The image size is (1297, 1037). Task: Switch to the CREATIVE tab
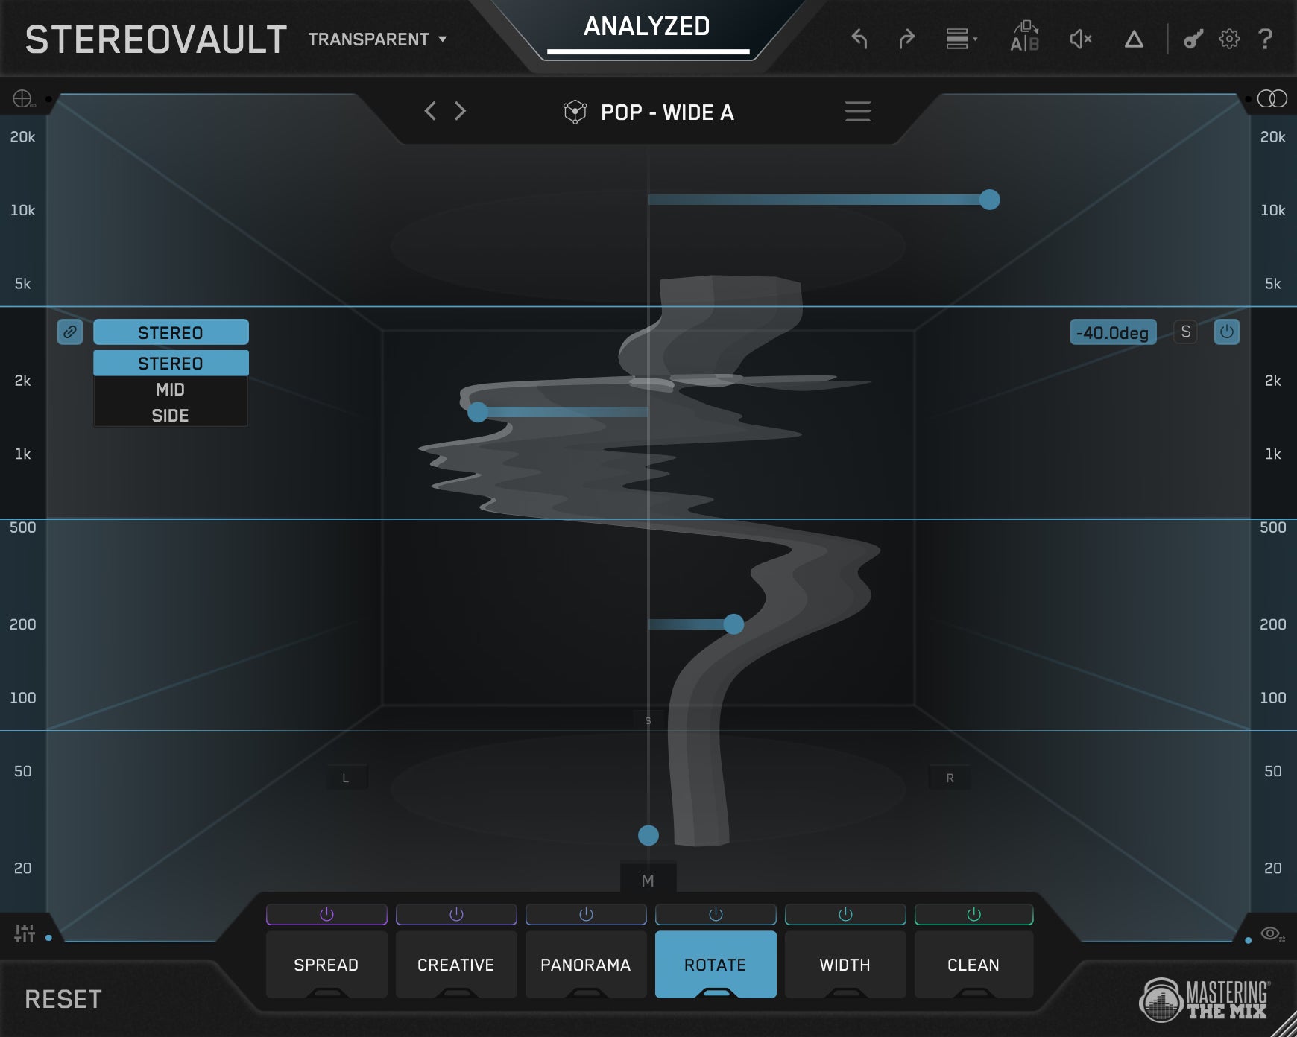[456, 964]
